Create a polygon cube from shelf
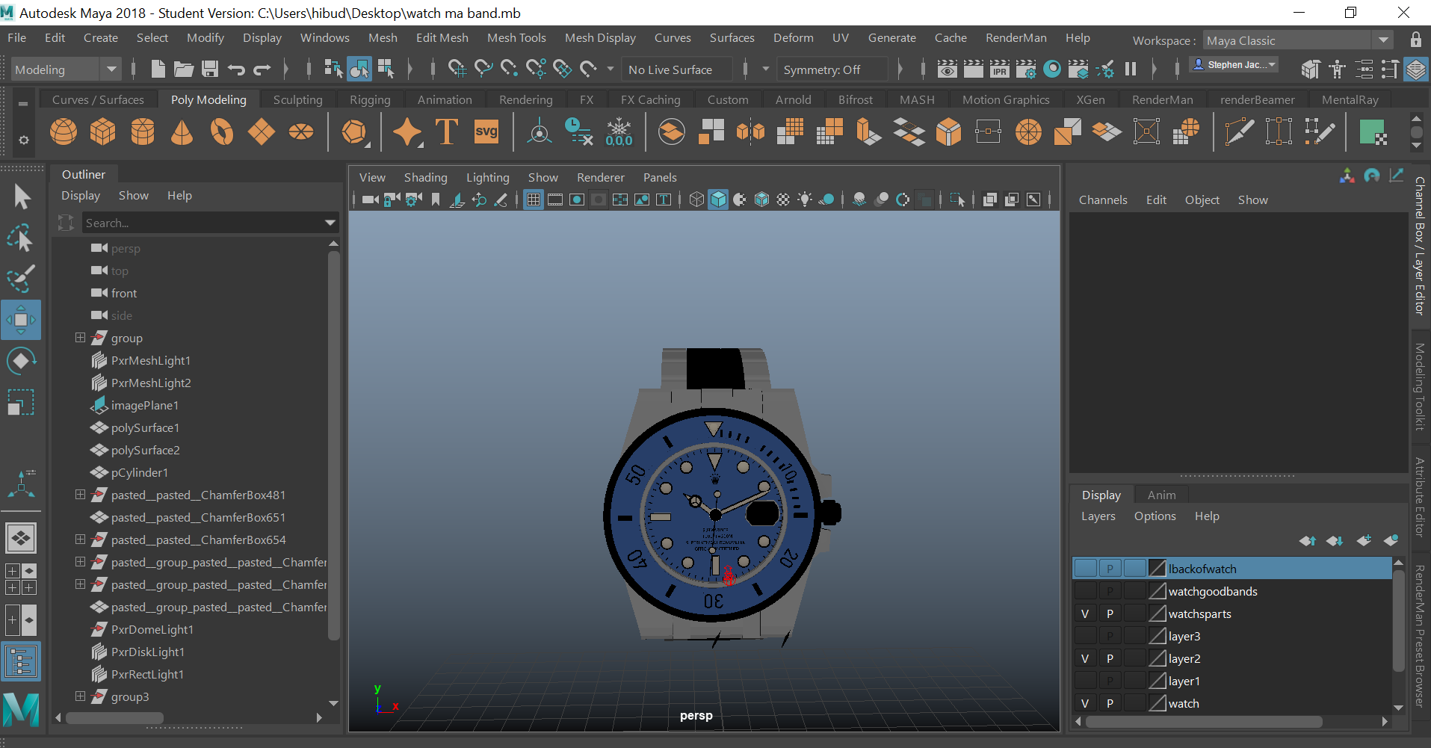Image resolution: width=1431 pixels, height=748 pixels. [x=103, y=132]
